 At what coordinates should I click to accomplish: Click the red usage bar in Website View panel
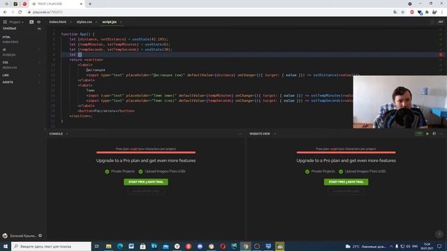pyautogui.click(x=346, y=153)
